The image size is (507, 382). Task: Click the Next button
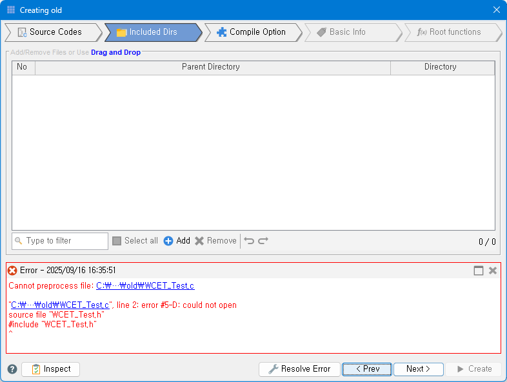418,369
